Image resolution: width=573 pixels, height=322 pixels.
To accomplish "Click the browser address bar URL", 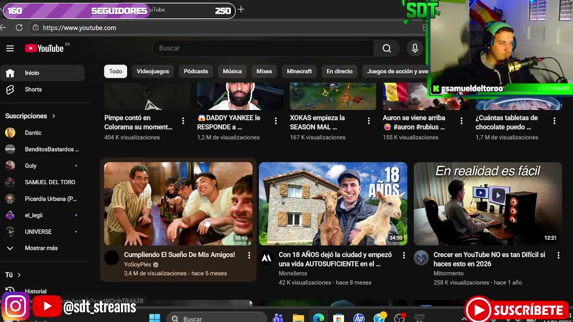I will pyautogui.click(x=80, y=28).
